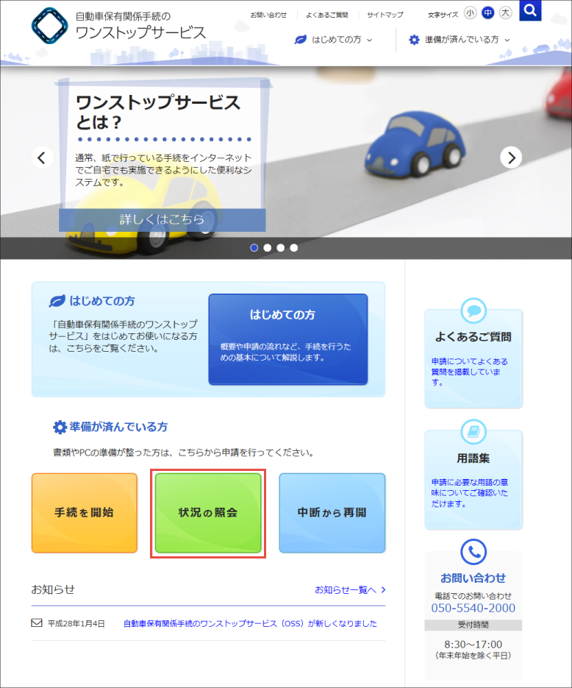The image size is (572, 688).
Task: Click 詳しくはこちら banner button
Action: [x=162, y=219]
